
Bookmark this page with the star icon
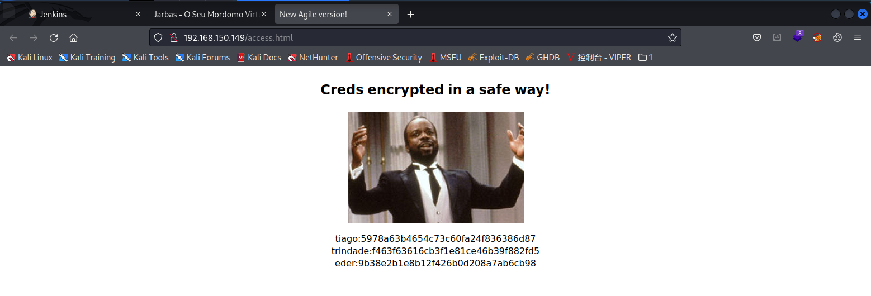pyautogui.click(x=672, y=38)
